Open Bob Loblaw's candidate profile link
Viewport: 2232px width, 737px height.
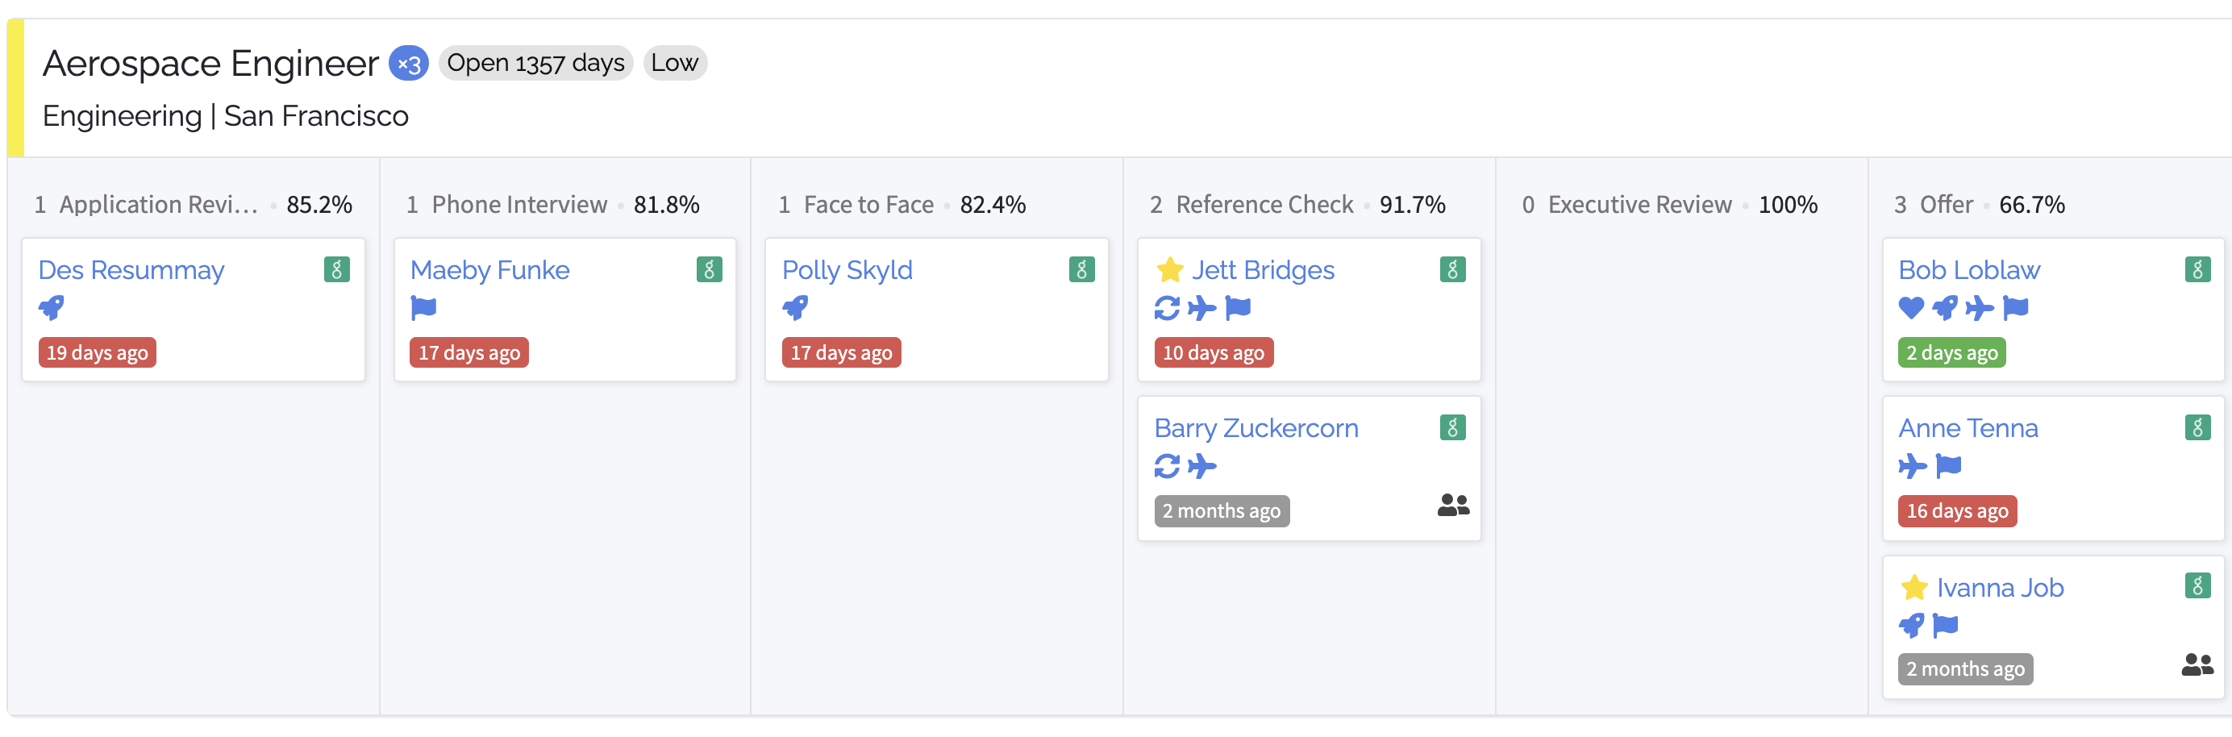tap(1968, 270)
